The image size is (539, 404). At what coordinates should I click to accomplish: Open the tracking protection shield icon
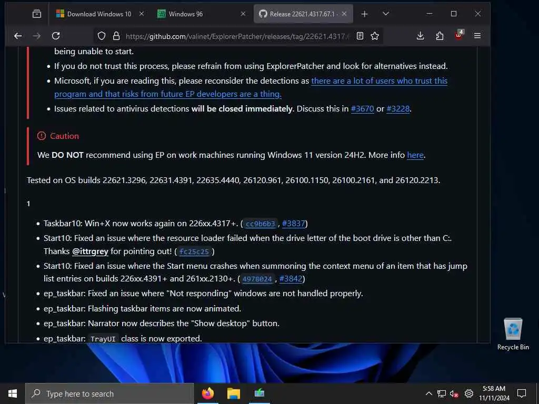click(102, 36)
